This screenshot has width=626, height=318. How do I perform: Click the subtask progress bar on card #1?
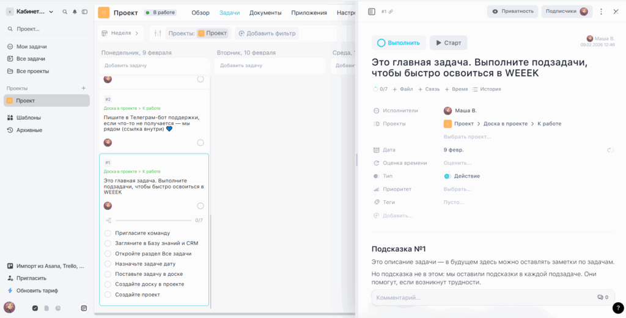pos(153,220)
